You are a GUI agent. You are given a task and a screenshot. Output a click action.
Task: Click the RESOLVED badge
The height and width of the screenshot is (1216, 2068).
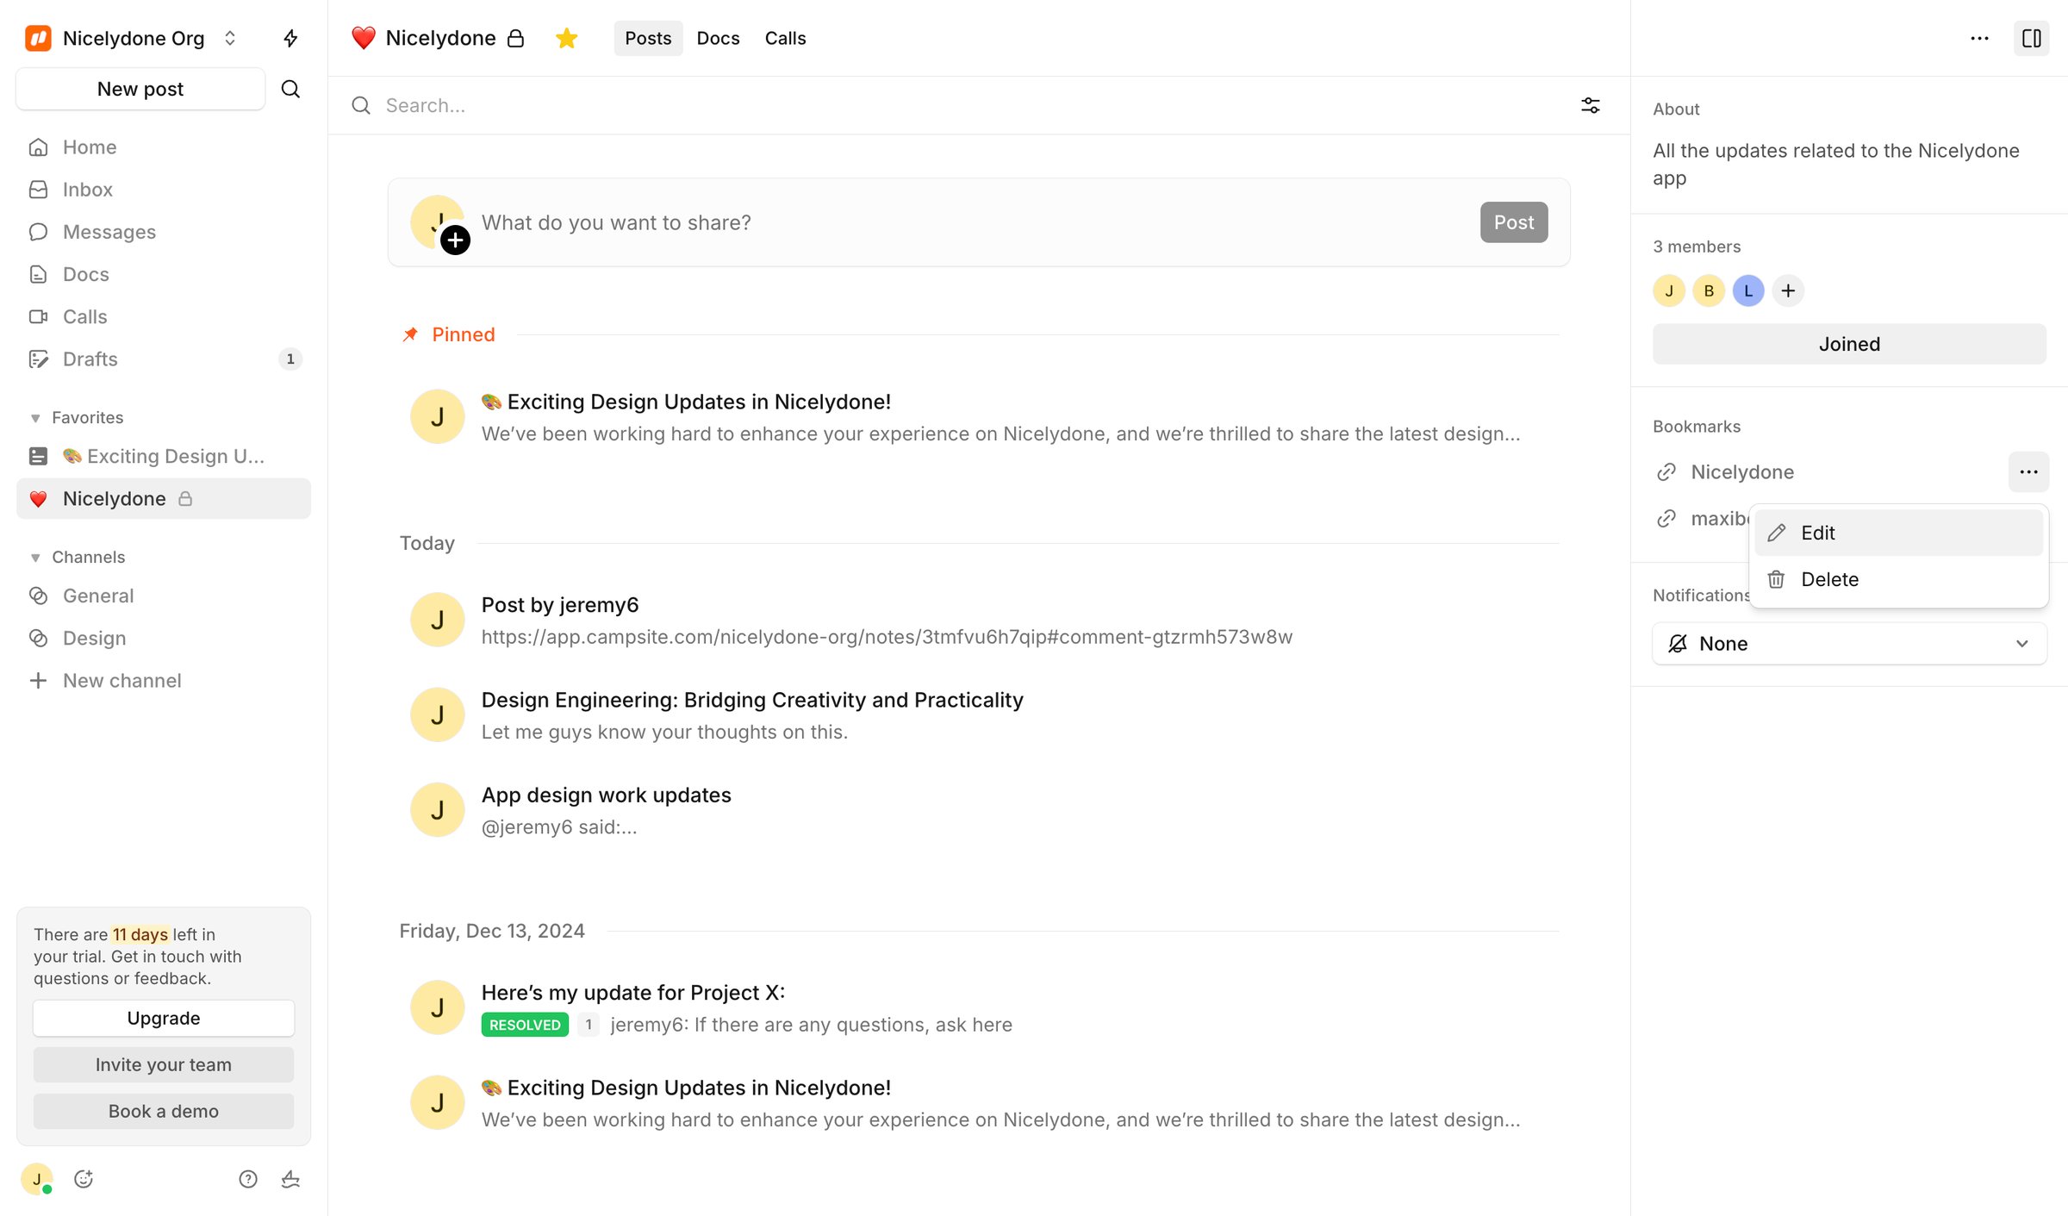point(525,1025)
